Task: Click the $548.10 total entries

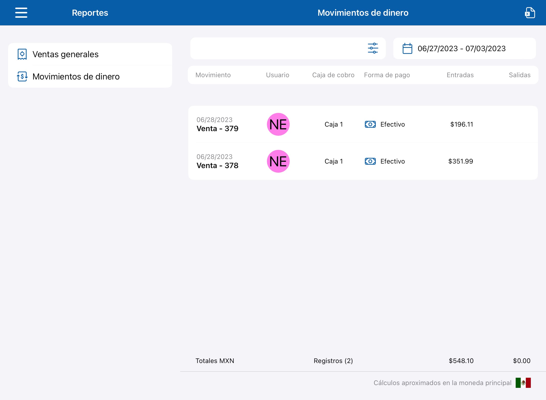Action: [461, 361]
